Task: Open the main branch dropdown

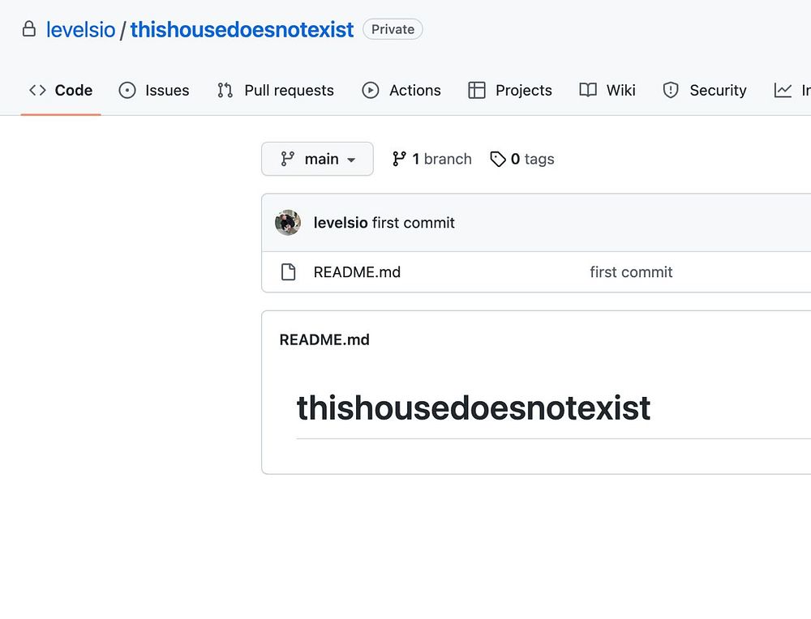Action: pyautogui.click(x=317, y=159)
